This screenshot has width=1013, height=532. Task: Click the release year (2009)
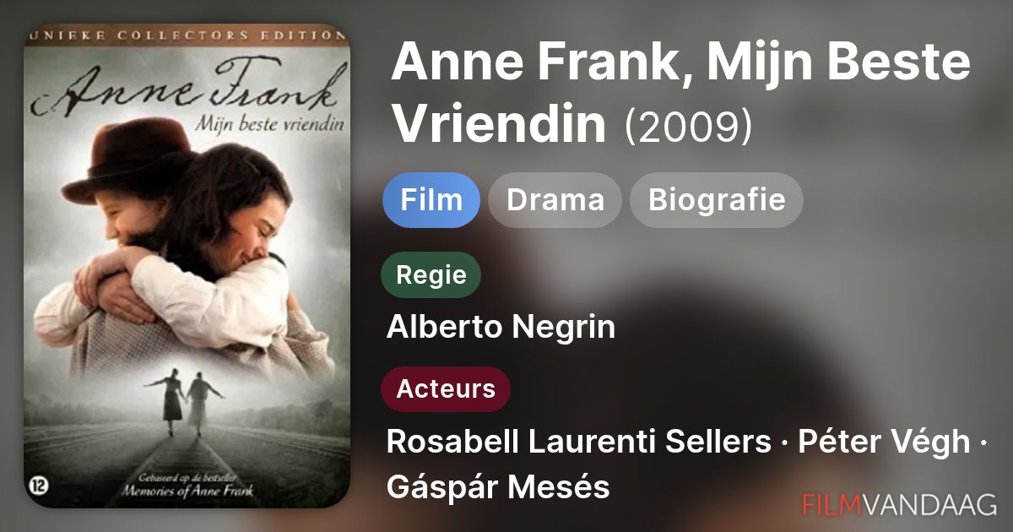688,126
